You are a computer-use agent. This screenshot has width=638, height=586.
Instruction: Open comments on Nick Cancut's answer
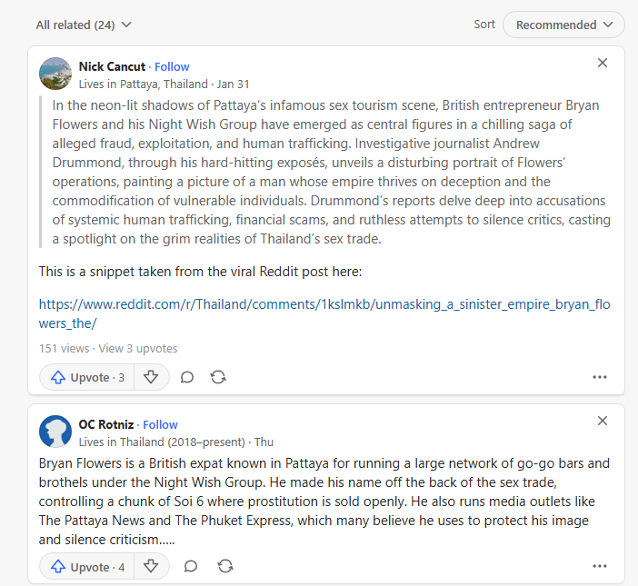pyautogui.click(x=186, y=377)
